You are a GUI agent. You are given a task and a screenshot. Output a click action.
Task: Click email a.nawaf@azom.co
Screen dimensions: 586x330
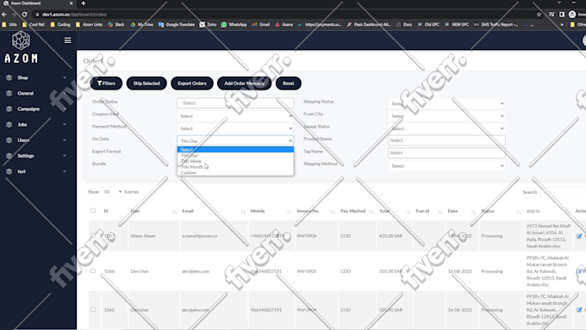[x=200, y=236]
